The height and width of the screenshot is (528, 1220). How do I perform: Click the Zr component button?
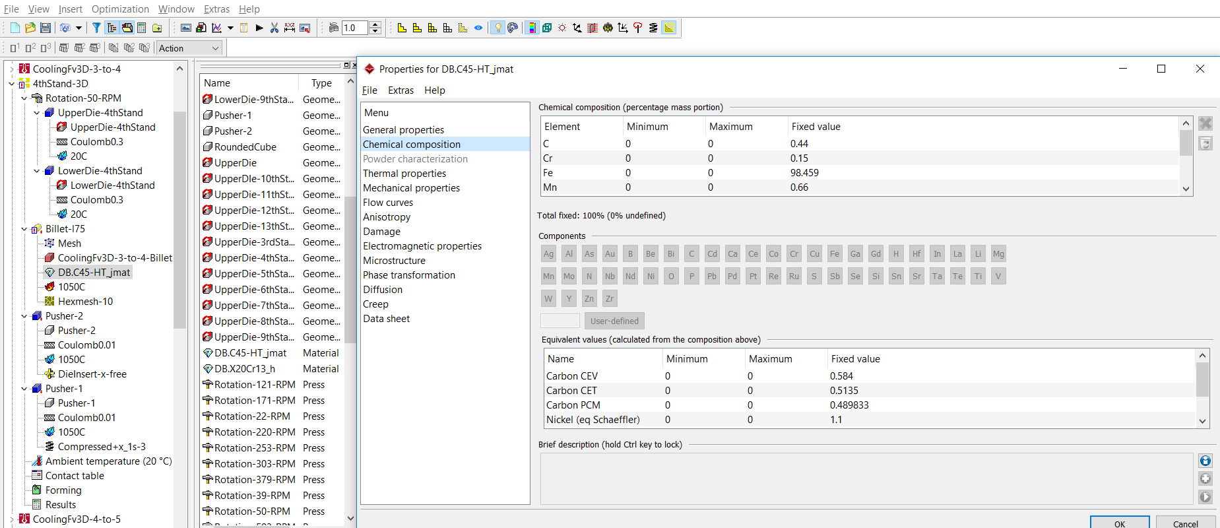tap(610, 298)
